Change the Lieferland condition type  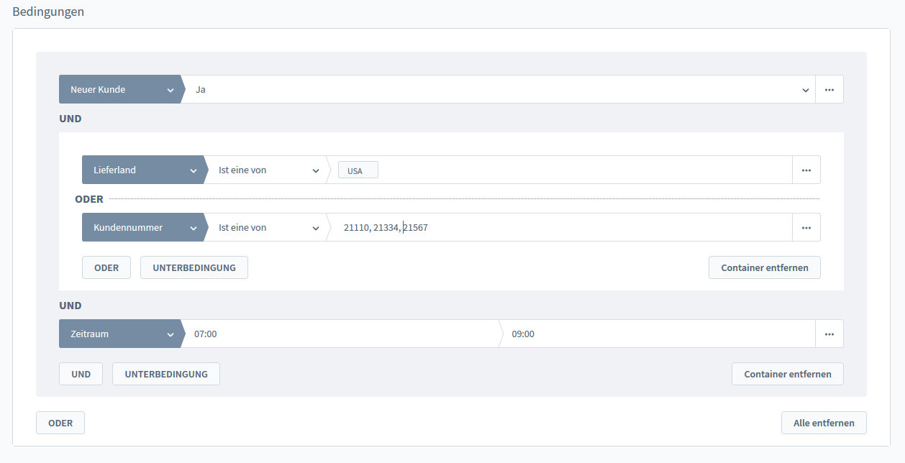pos(142,170)
